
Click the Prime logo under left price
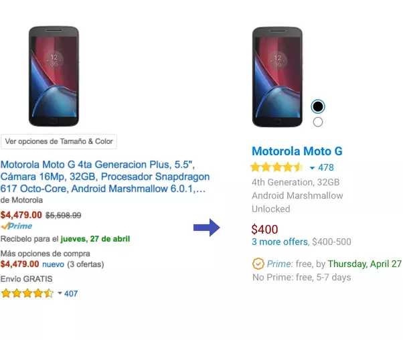click(16, 226)
